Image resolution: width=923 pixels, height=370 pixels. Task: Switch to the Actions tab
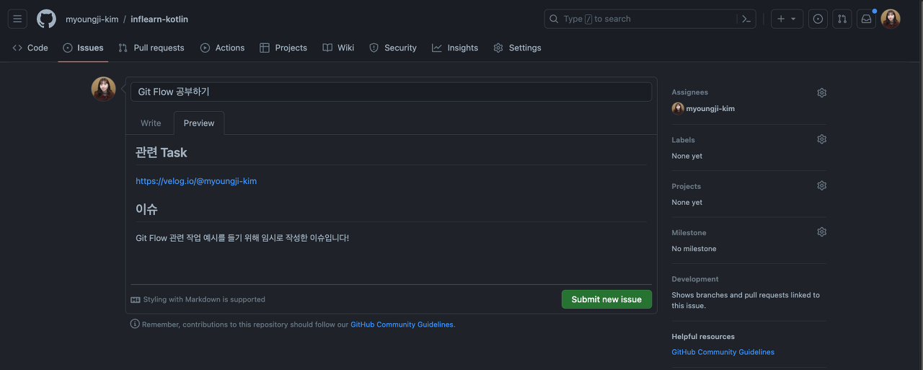point(222,48)
